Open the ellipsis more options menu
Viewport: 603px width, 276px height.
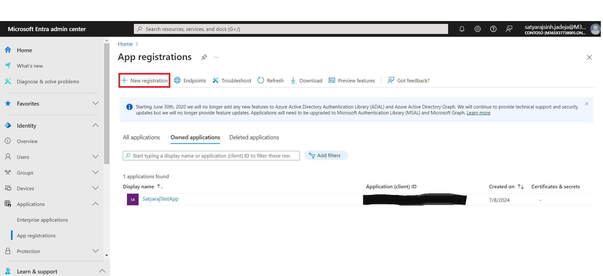(217, 57)
